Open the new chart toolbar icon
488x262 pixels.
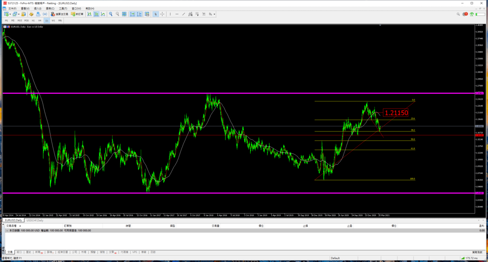tap(6, 14)
